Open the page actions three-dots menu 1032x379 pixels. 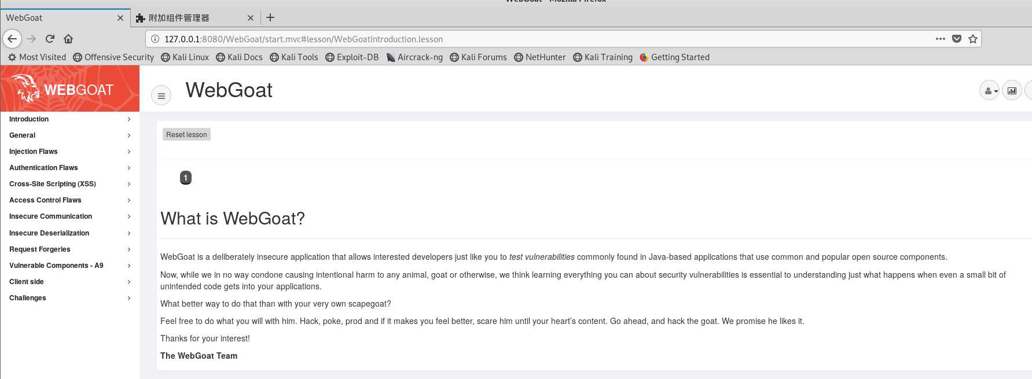click(941, 39)
